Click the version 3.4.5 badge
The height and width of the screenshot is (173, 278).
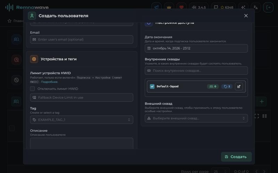[199, 7]
